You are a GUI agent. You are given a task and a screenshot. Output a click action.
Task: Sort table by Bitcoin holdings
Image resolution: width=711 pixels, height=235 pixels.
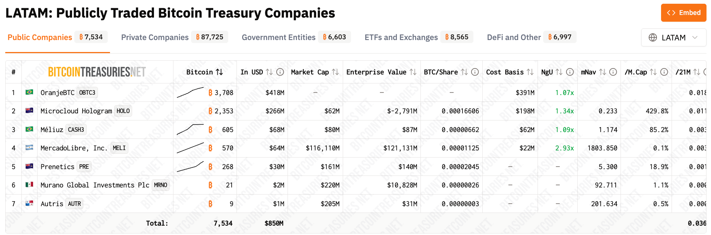[x=220, y=72]
